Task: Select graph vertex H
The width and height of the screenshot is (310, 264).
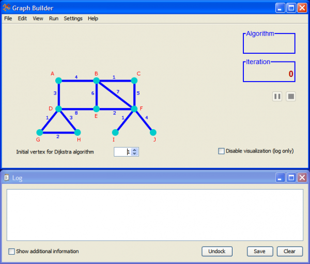Action: 78,132
